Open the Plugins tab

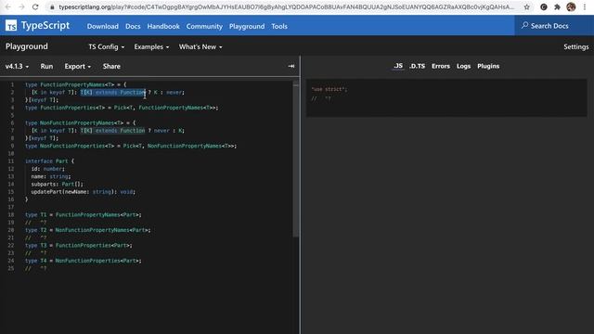point(488,66)
